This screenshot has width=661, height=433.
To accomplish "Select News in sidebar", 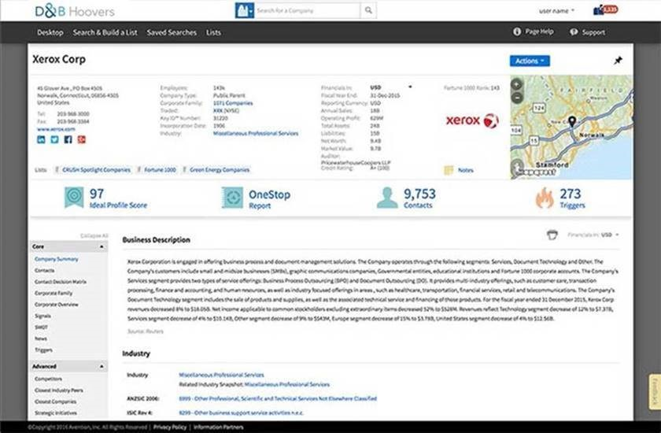I will 41,339.
